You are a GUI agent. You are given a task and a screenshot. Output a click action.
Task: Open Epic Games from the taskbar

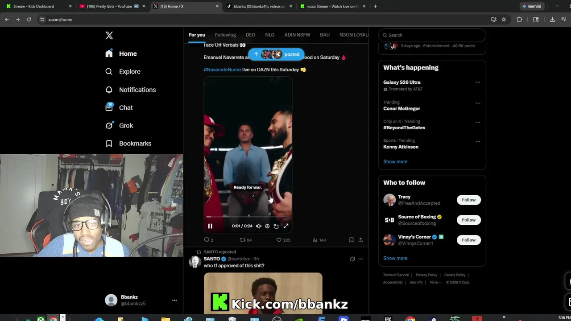point(388,319)
